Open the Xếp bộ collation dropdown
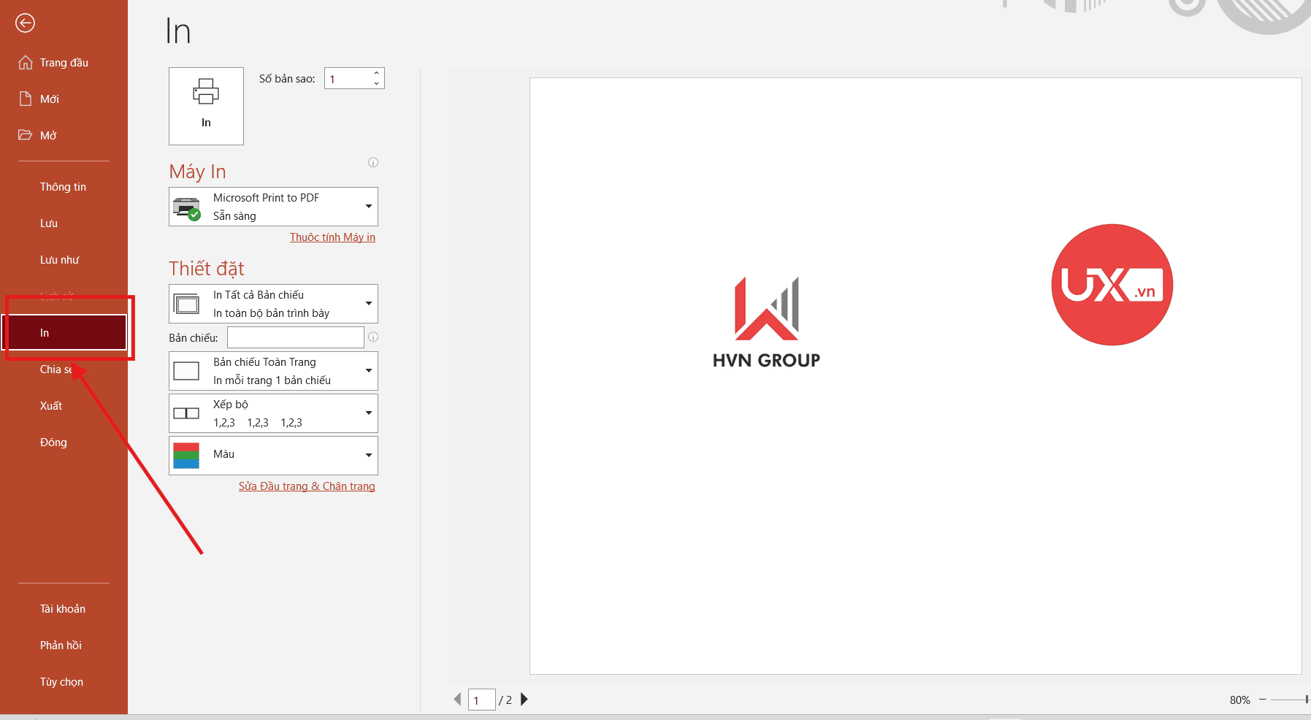The height and width of the screenshot is (720, 1311). (x=368, y=413)
